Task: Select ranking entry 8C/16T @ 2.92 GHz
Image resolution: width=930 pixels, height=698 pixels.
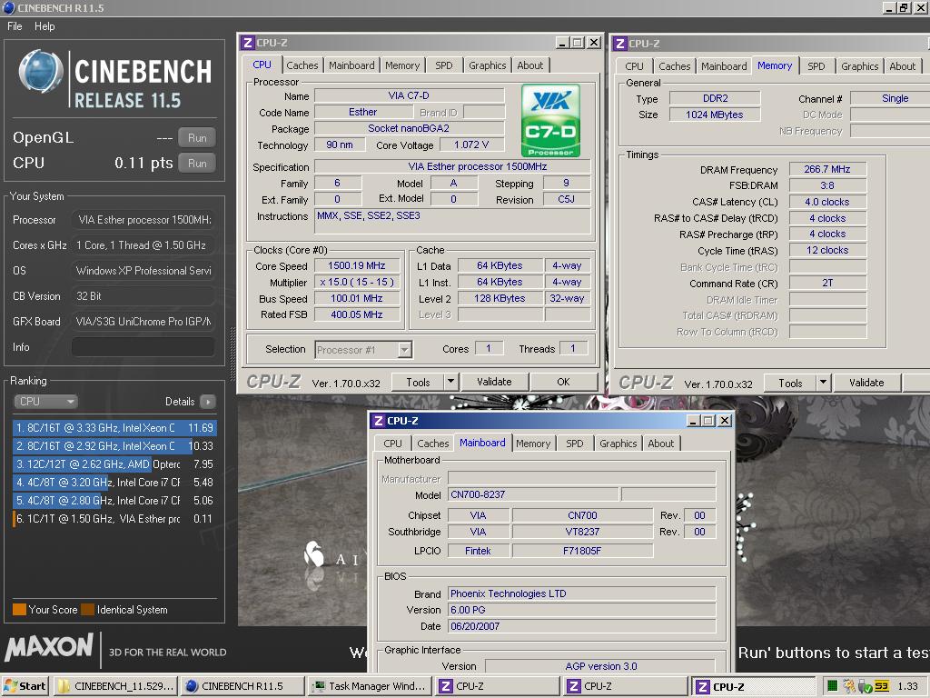Action: (114, 445)
